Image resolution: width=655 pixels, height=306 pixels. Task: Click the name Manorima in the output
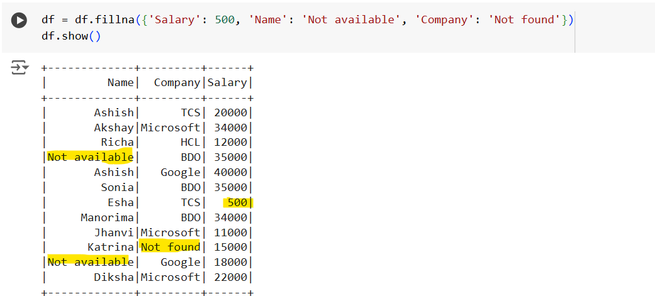tap(107, 217)
